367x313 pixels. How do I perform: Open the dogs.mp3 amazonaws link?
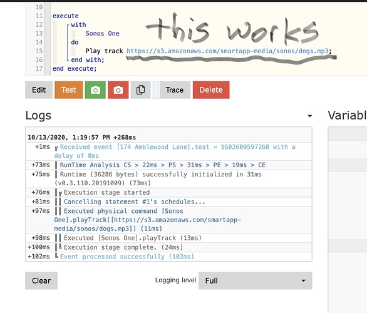[227, 51]
